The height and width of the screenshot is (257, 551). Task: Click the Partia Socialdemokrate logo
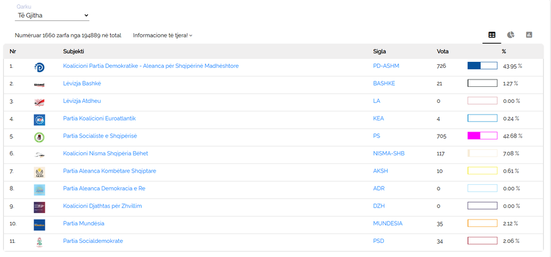point(39,242)
